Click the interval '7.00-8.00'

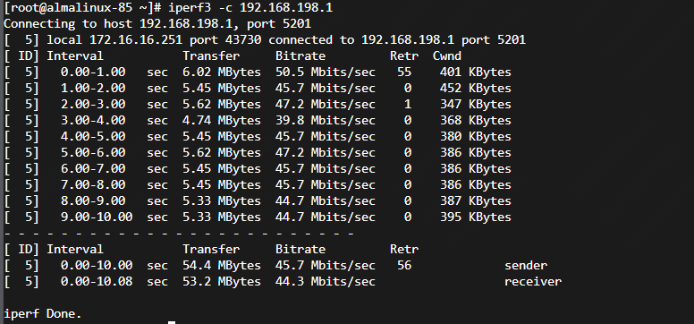(93, 185)
